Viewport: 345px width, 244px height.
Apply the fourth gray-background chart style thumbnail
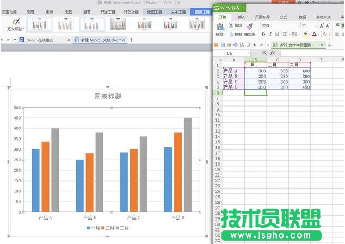118,24
